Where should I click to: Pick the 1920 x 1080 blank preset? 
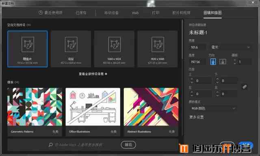click(158, 49)
